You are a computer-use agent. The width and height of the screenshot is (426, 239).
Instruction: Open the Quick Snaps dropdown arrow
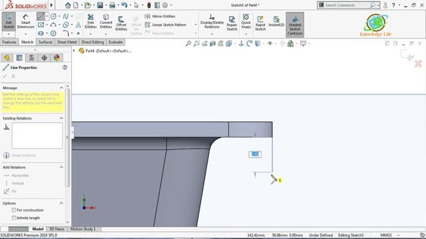coord(246,34)
